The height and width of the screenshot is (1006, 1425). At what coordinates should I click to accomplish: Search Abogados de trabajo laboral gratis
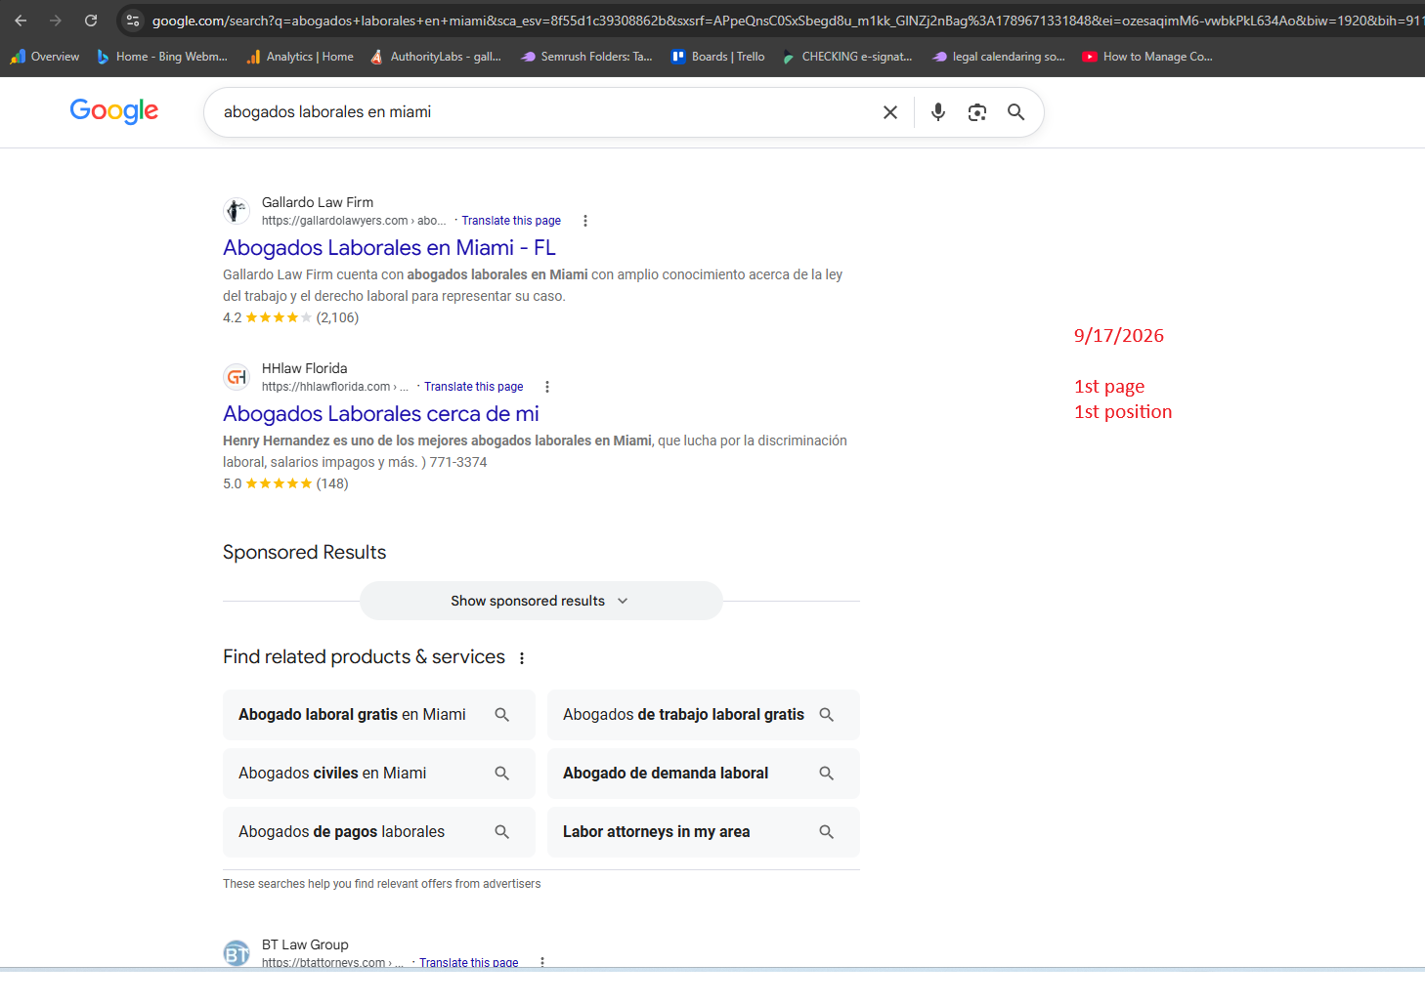coord(704,715)
